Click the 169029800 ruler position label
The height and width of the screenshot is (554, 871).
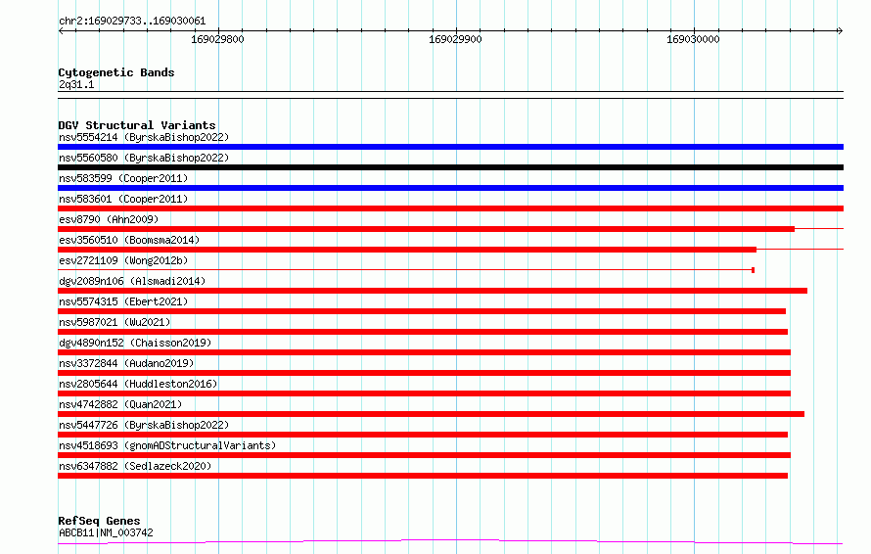click(x=217, y=39)
